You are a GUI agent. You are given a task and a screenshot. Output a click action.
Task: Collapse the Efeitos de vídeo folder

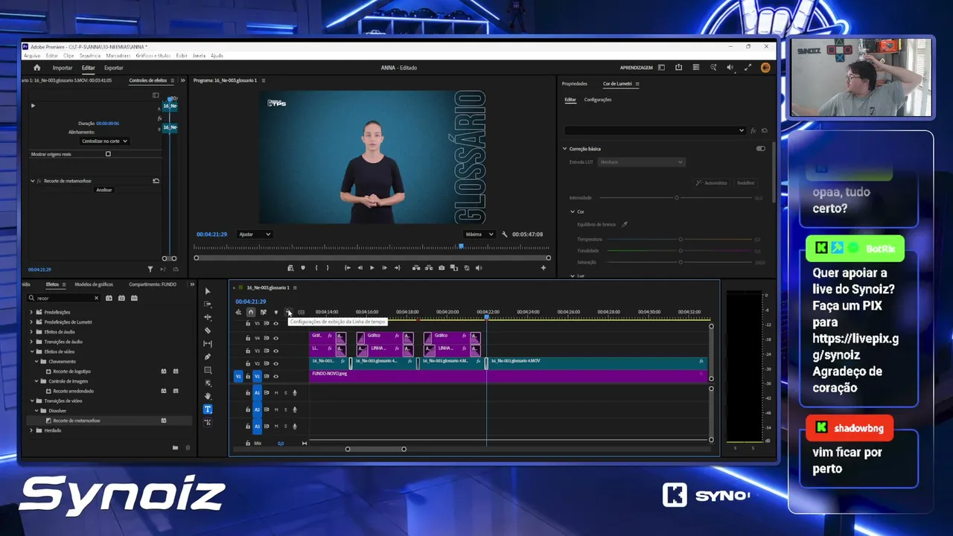point(31,351)
